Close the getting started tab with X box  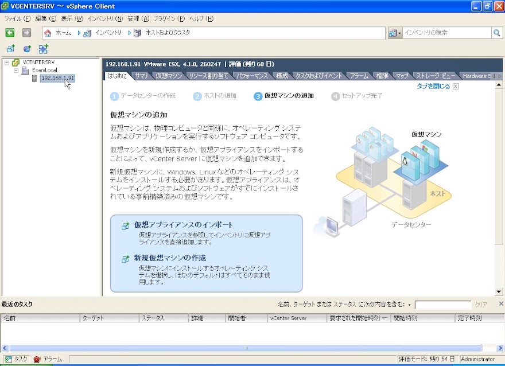click(456, 86)
